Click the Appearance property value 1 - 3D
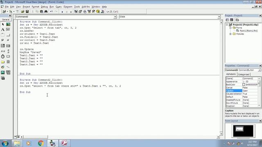This screenshot has height=147, width=262. 250,82
